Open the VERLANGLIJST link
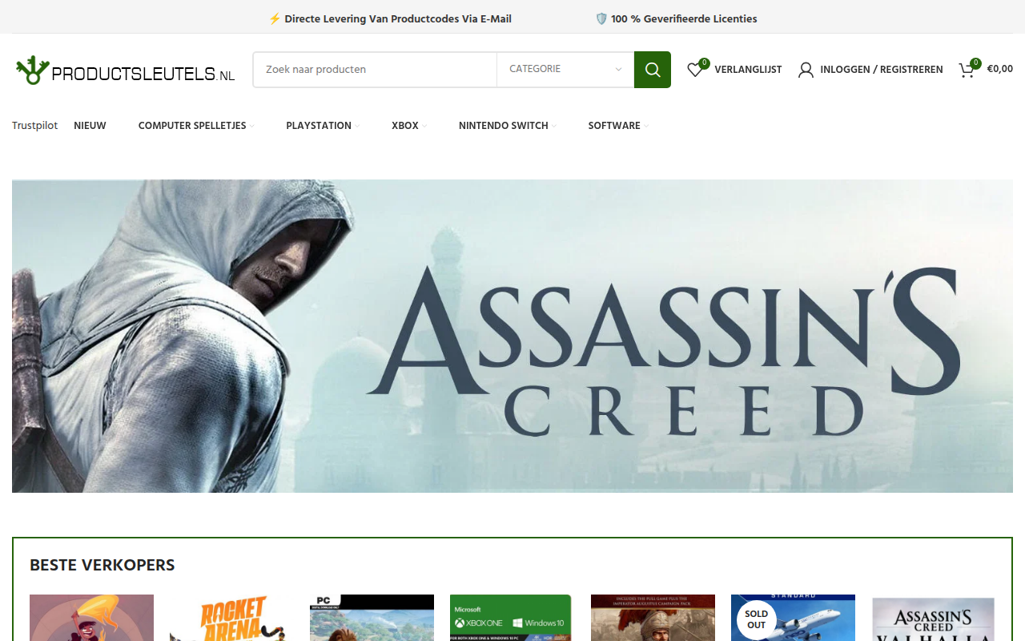1025x641 pixels. (748, 70)
